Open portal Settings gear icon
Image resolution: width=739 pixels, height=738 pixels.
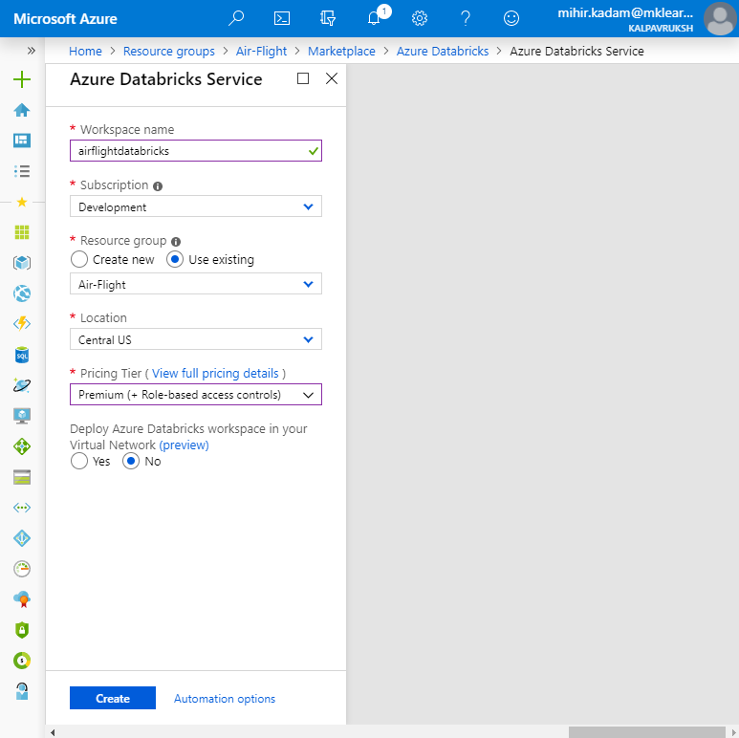[420, 18]
